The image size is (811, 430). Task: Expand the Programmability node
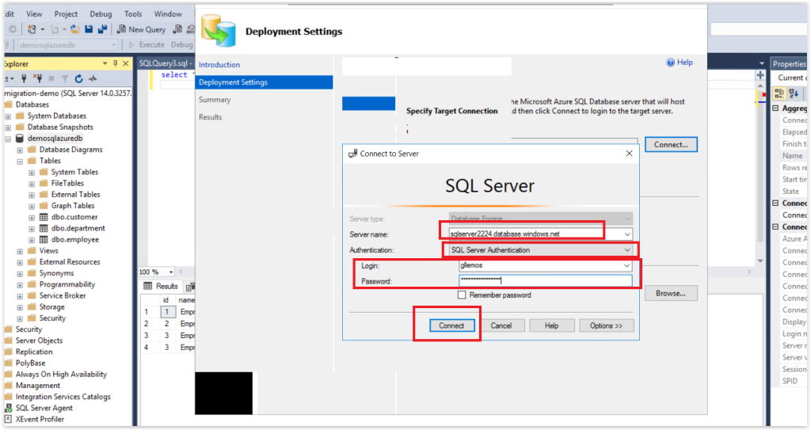20,284
